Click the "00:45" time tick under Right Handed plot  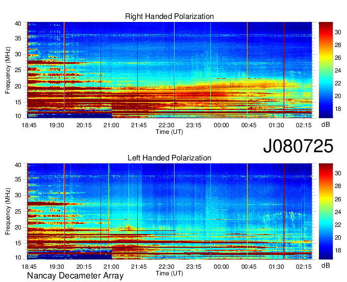[249, 125]
